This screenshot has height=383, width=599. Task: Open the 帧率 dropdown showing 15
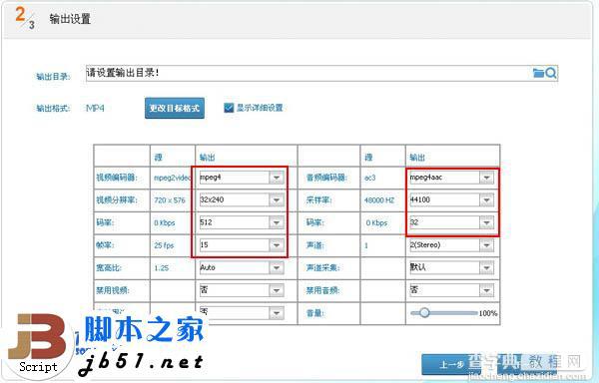242,245
